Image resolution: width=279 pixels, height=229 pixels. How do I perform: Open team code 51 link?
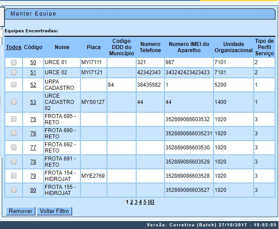coord(33,73)
